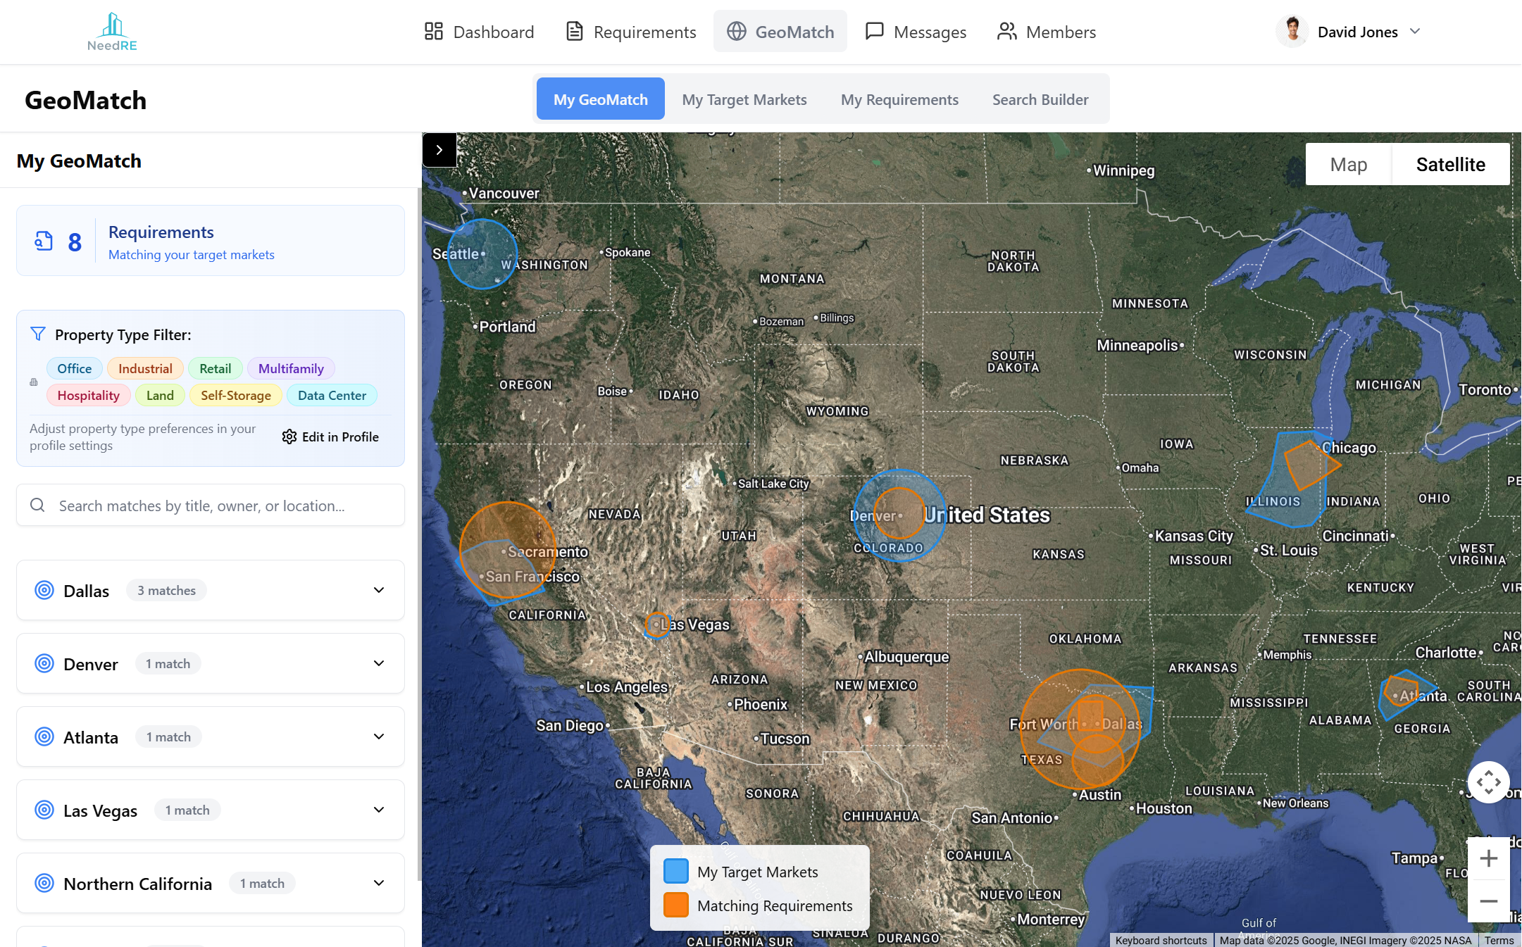Switch to the Search Builder tab
This screenshot has width=1522, height=947.
(x=1040, y=99)
